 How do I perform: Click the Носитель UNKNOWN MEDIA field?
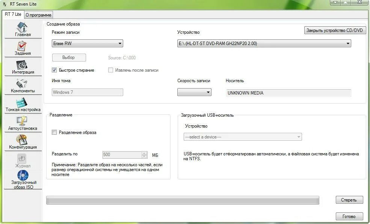[288, 93]
